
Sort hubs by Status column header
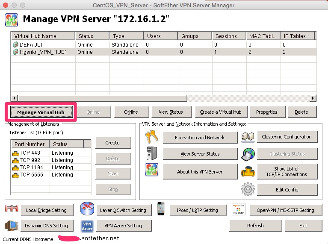pyautogui.click(x=92, y=36)
